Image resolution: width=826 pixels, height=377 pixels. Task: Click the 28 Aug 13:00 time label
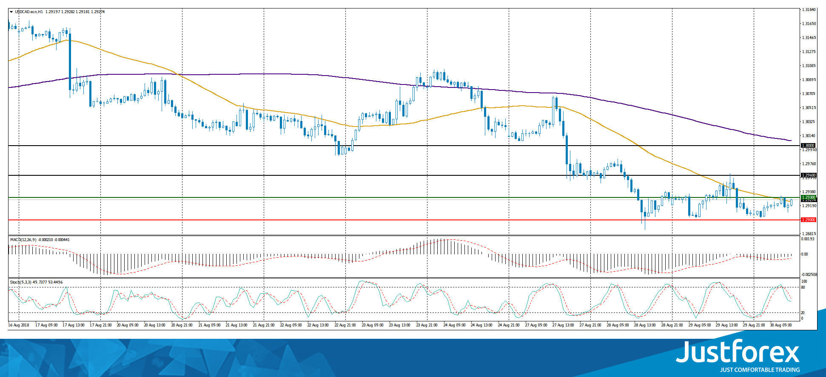645,325
